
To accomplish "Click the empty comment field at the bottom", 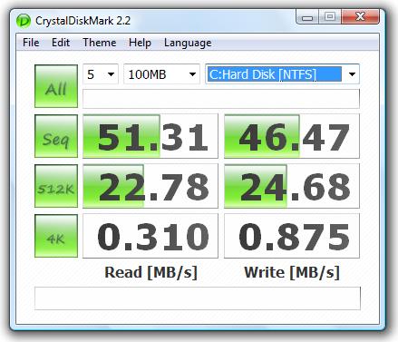I will pyautogui.click(x=198, y=298).
